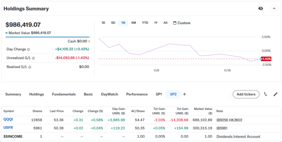
Task: Collapse the Holdings Summary panel
Action: (x=274, y=8)
